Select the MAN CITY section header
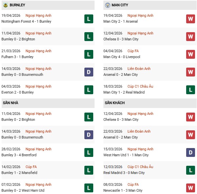The height and width of the screenshot is (194, 197). tap(120, 5)
